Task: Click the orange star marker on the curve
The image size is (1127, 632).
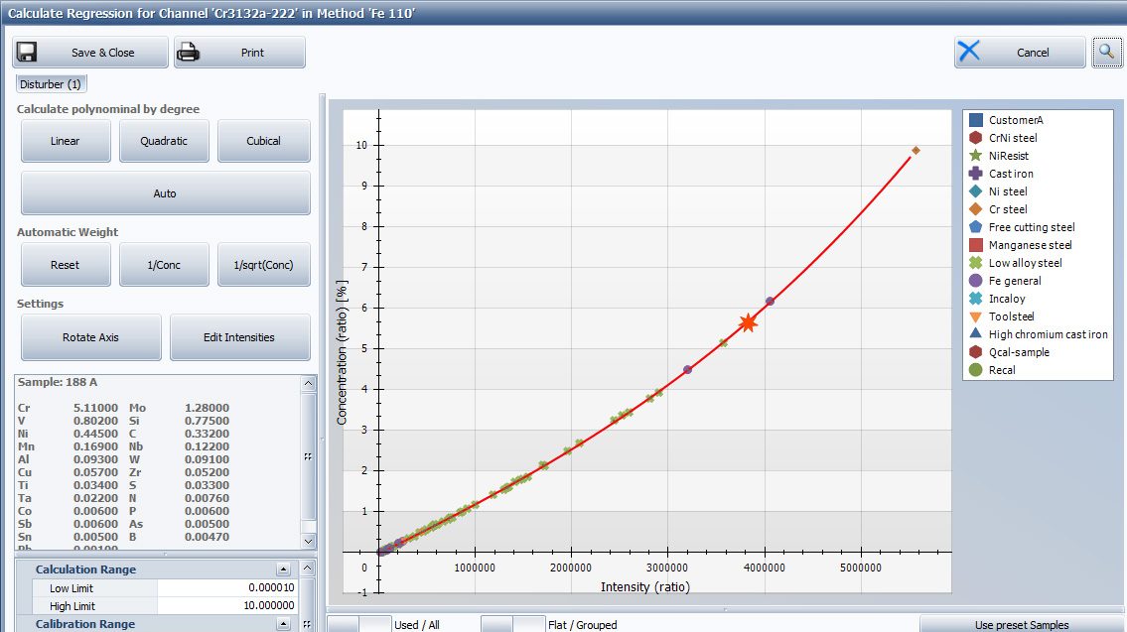Action: point(747,320)
